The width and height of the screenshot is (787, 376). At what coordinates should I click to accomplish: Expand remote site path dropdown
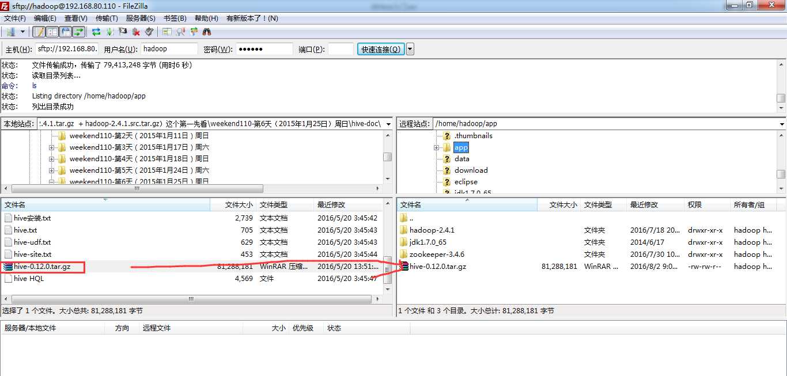point(782,124)
